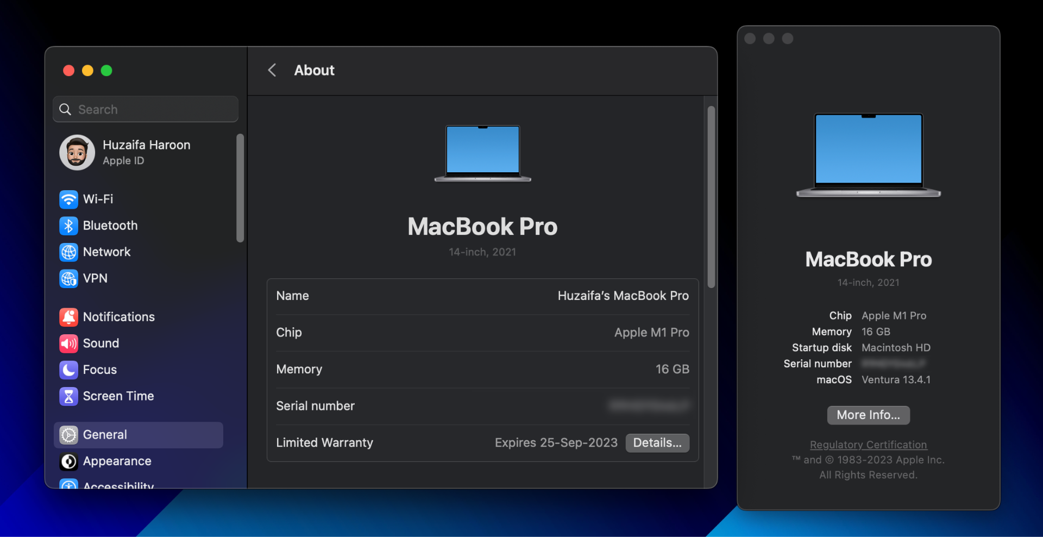Select the Focus moon icon
This screenshot has height=537, width=1043.
pyautogui.click(x=68, y=370)
